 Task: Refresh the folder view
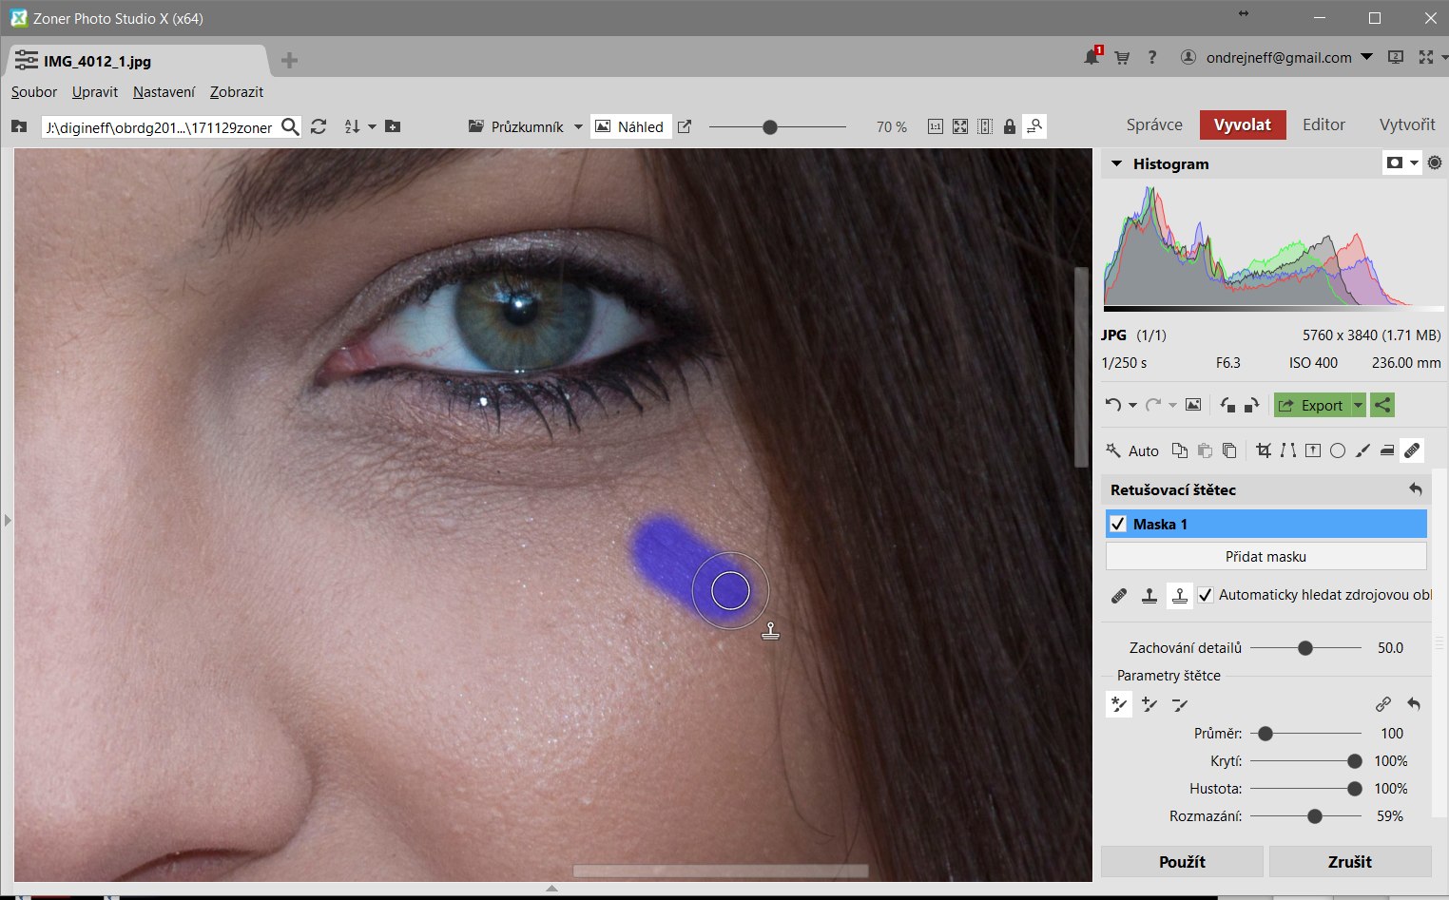pyautogui.click(x=319, y=126)
